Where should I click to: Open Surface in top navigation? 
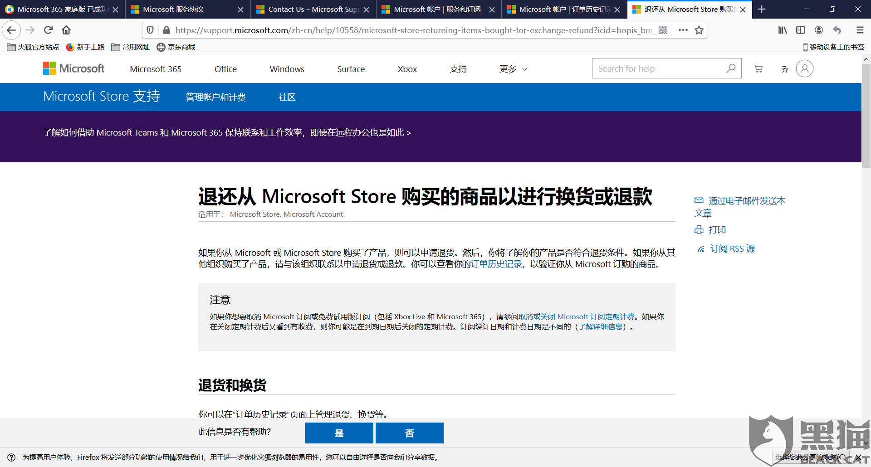[351, 69]
